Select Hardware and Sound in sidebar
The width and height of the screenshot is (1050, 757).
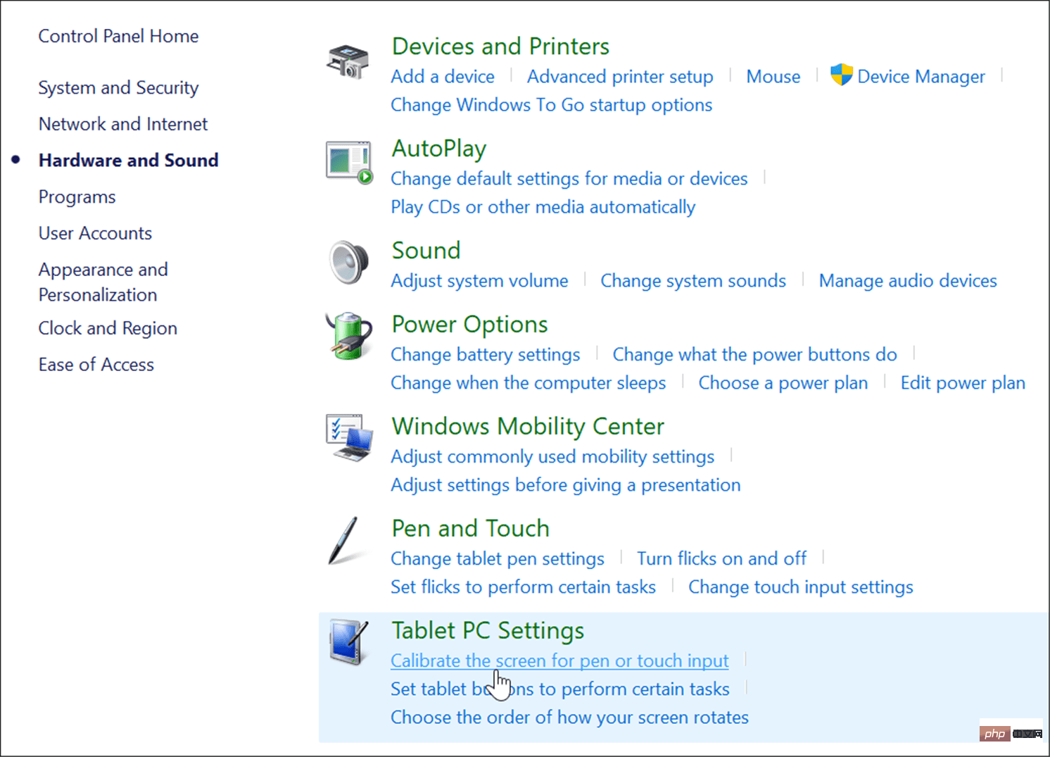(129, 161)
